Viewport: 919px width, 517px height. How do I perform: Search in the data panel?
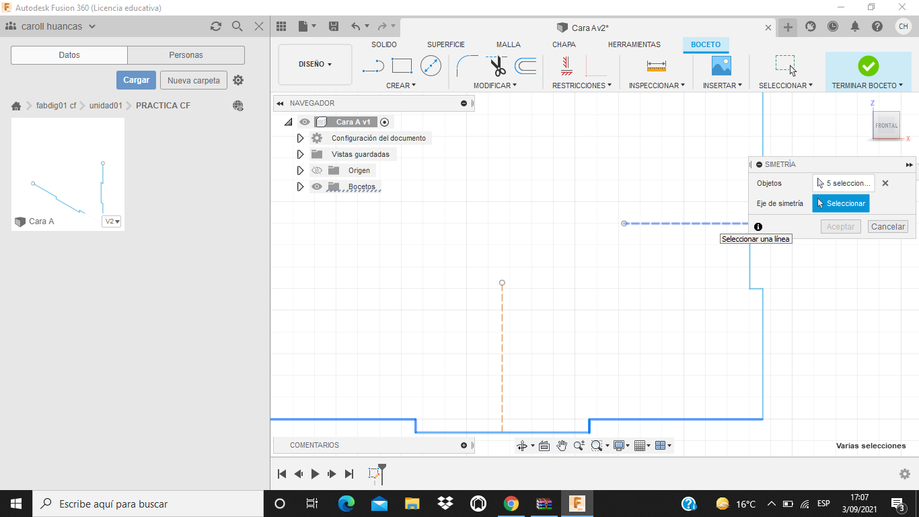237,26
